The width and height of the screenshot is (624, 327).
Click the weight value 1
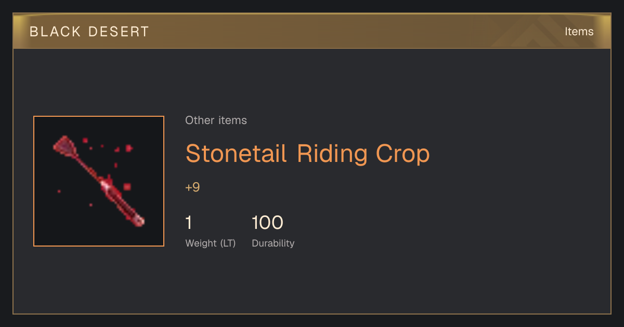tap(189, 223)
